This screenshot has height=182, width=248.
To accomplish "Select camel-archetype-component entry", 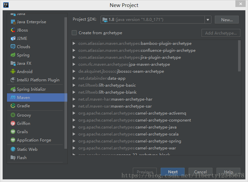I will point(134,120).
